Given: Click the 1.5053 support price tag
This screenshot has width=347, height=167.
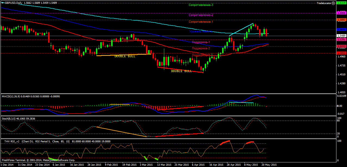Looking at the screenshot, I should pos(341,53).
